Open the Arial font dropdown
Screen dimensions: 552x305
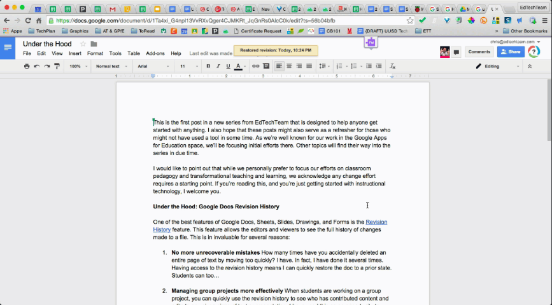click(153, 66)
